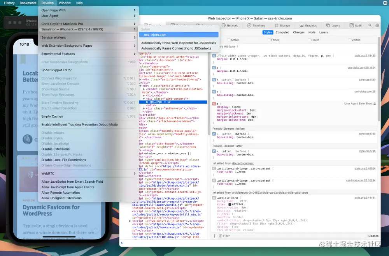Toggle the Focus pseudo-class checkbox
This screenshot has height=256, width=389.
point(269,40)
